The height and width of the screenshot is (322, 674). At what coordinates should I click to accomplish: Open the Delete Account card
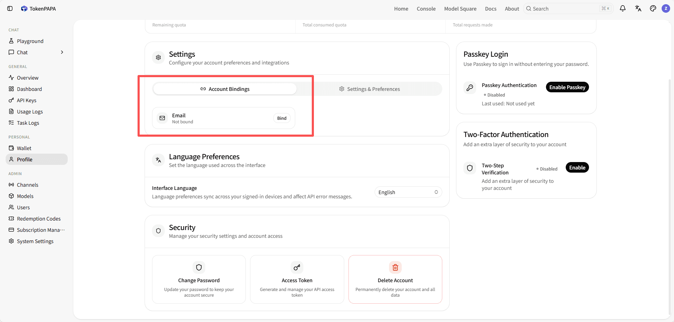click(395, 279)
